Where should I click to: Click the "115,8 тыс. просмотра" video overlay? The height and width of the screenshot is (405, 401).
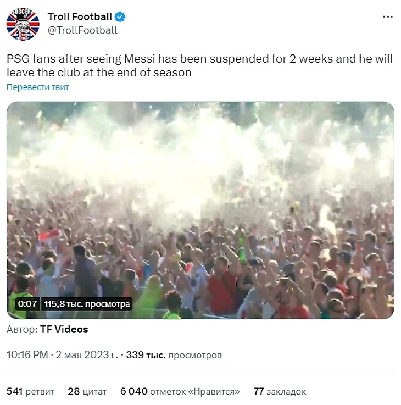coord(87,303)
